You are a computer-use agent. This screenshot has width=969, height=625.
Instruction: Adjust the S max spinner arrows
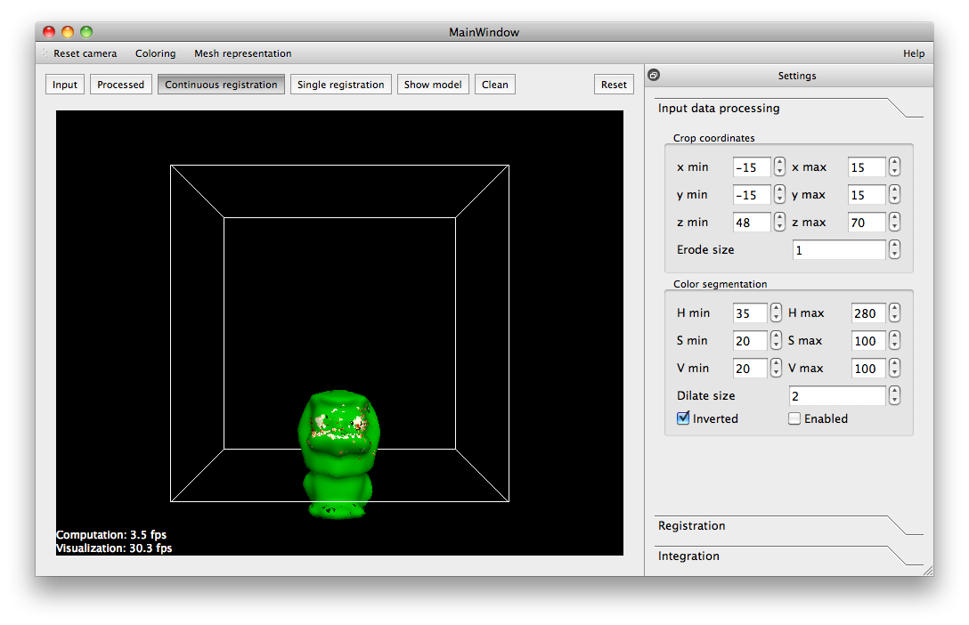(894, 340)
